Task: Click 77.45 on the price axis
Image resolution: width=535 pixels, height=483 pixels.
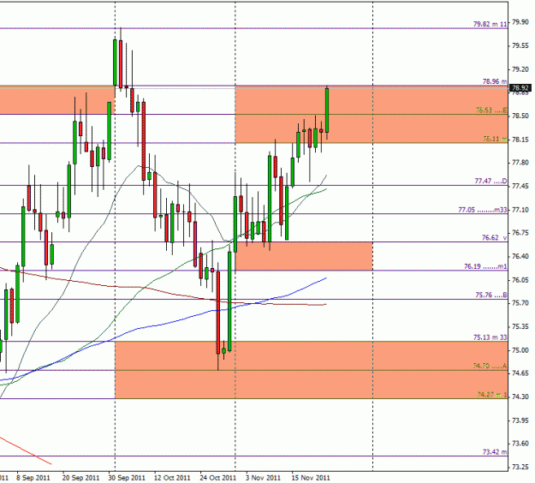Action: (520, 187)
